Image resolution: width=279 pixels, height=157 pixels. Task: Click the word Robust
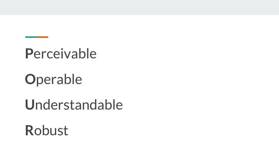[47, 130]
